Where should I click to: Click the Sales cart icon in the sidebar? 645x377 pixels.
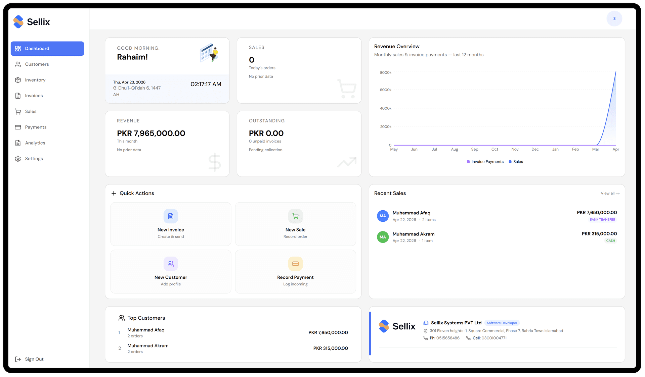click(x=18, y=111)
